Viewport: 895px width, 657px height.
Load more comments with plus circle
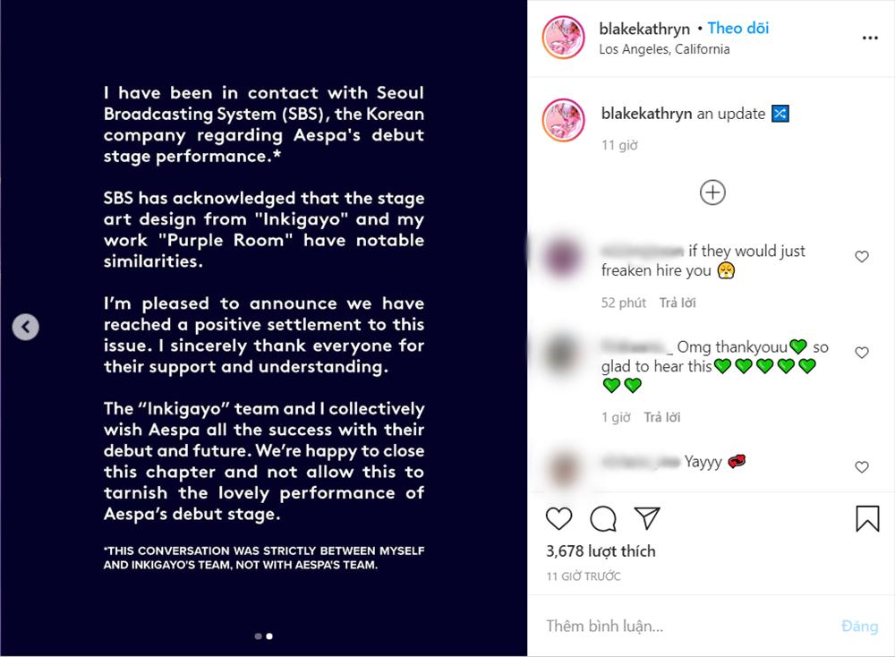point(712,192)
